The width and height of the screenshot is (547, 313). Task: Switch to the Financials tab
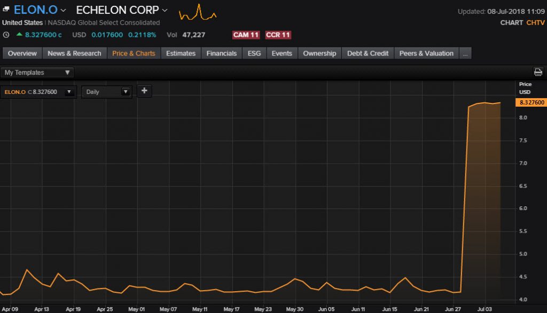(221, 53)
